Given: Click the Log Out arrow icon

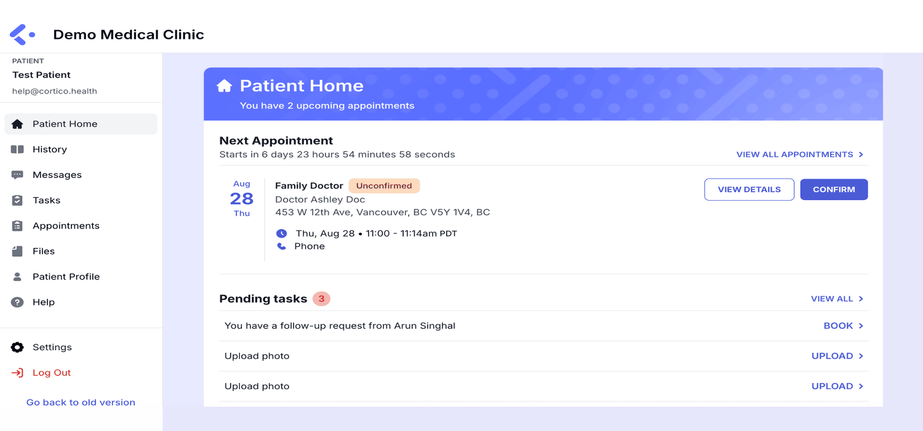Looking at the screenshot, I should click(17, 373).
